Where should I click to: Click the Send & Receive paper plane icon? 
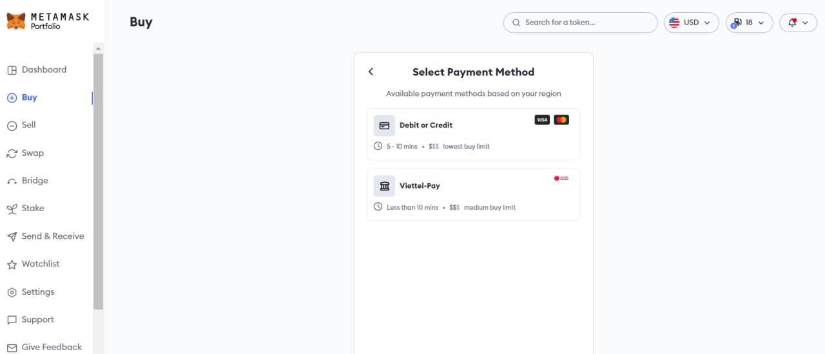pos(12,237)
